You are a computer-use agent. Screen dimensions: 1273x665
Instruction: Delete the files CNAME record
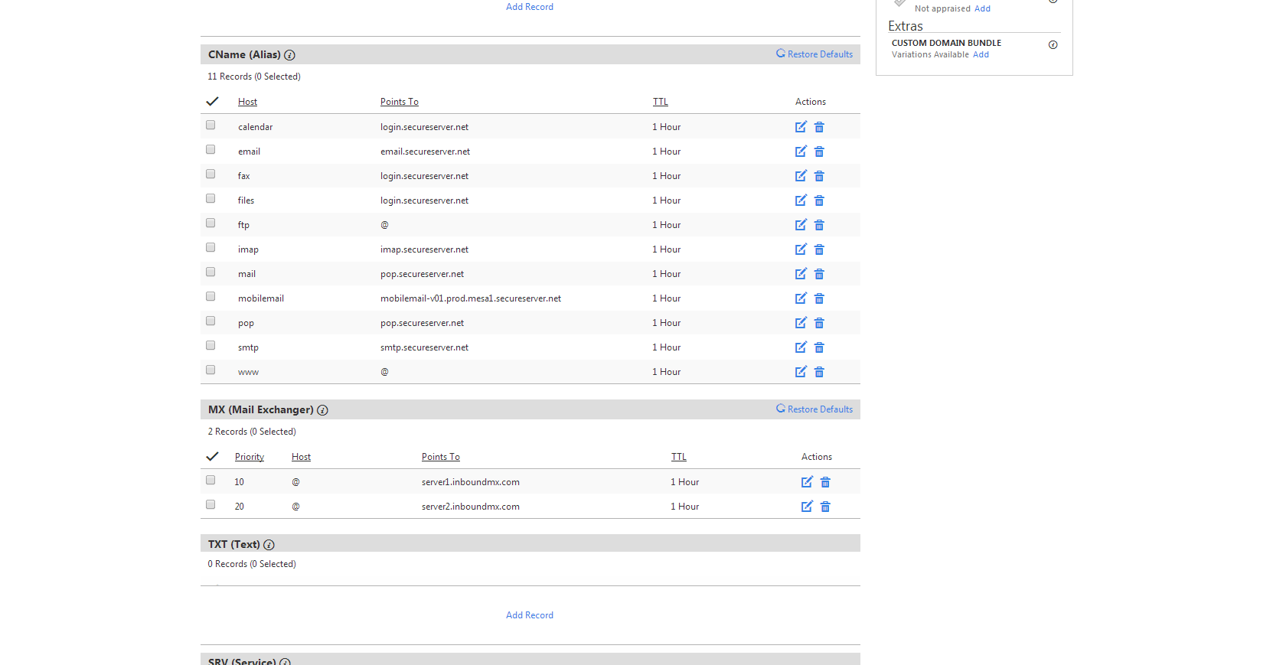819,200
